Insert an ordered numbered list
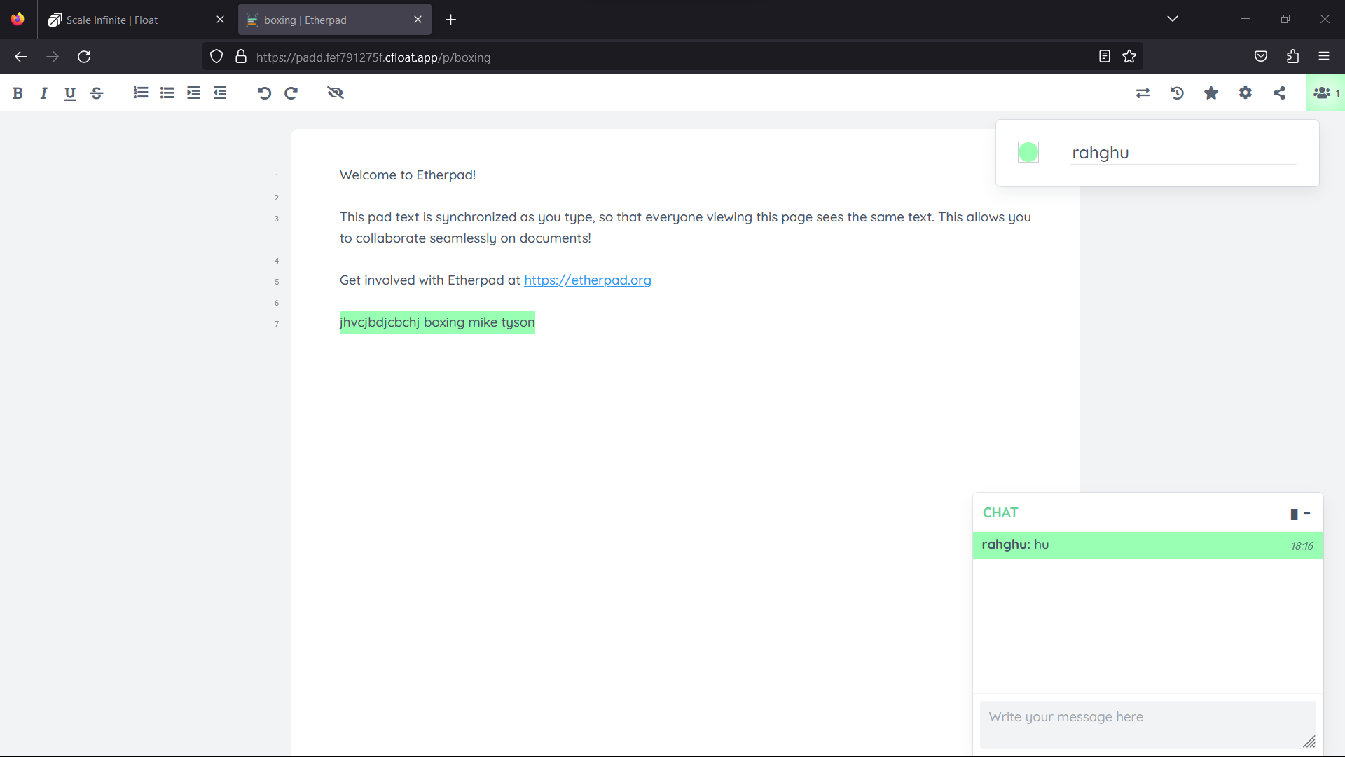This screenshot has width=1345, height=757. tap(141, 93)
